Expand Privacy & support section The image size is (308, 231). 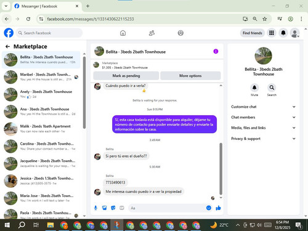point(264,139)
